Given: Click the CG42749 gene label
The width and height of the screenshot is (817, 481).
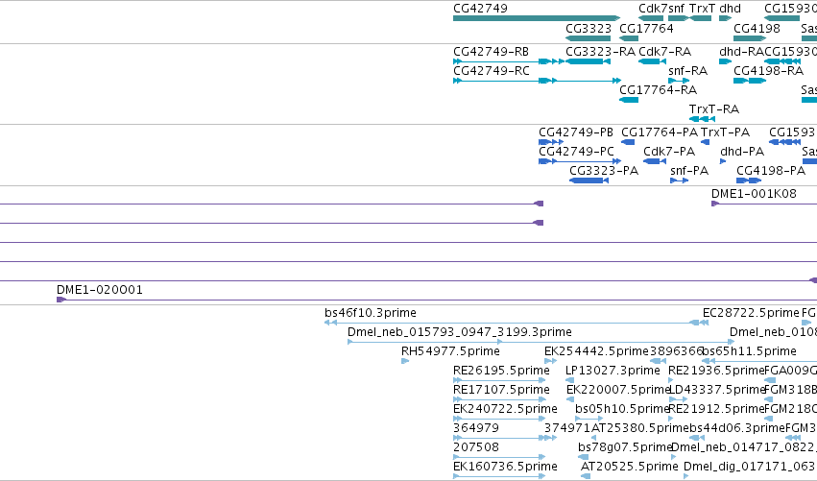Looking at the screenshot, I should pyautogui.click(x=480, y=9).
